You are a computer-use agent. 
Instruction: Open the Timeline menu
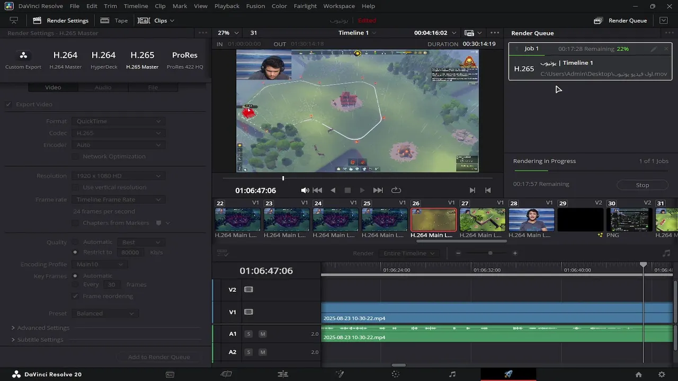point(136,6)
